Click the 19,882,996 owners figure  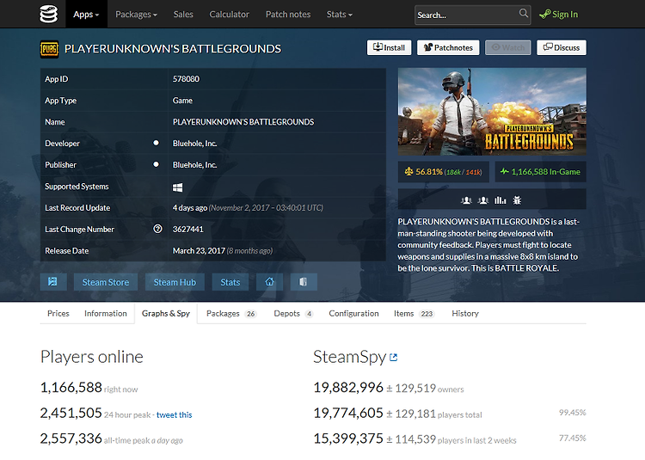coord(348,387)
